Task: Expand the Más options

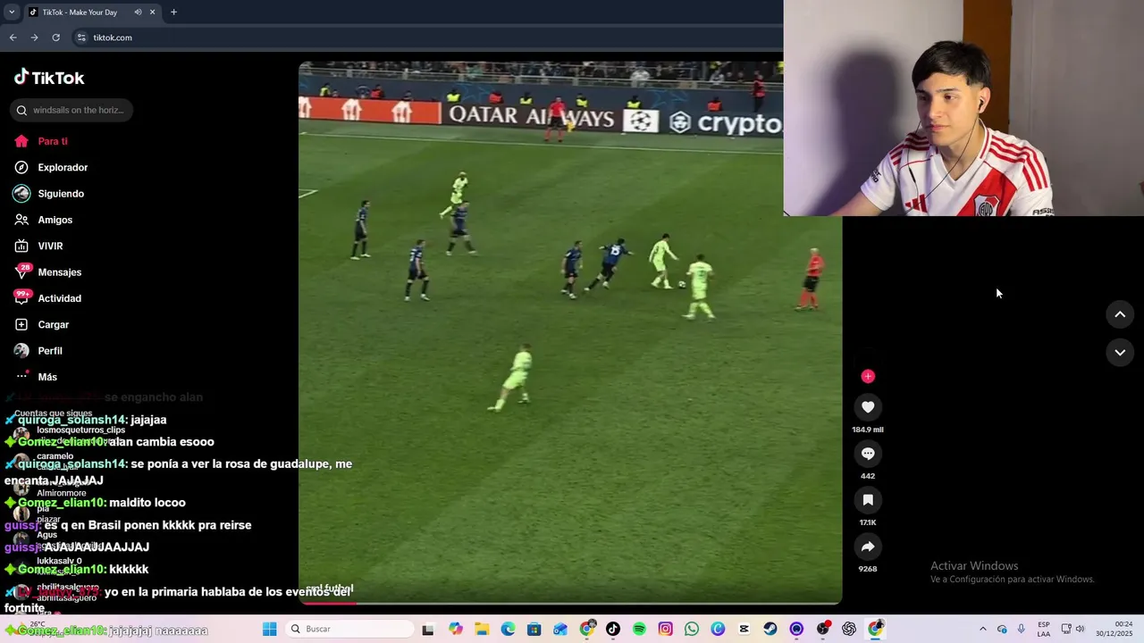Action: [37, 377]
